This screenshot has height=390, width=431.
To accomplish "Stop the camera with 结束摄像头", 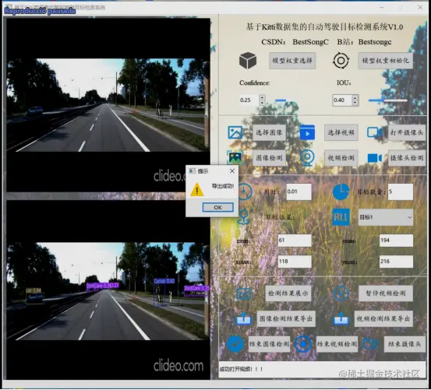I will pos(405,344).
